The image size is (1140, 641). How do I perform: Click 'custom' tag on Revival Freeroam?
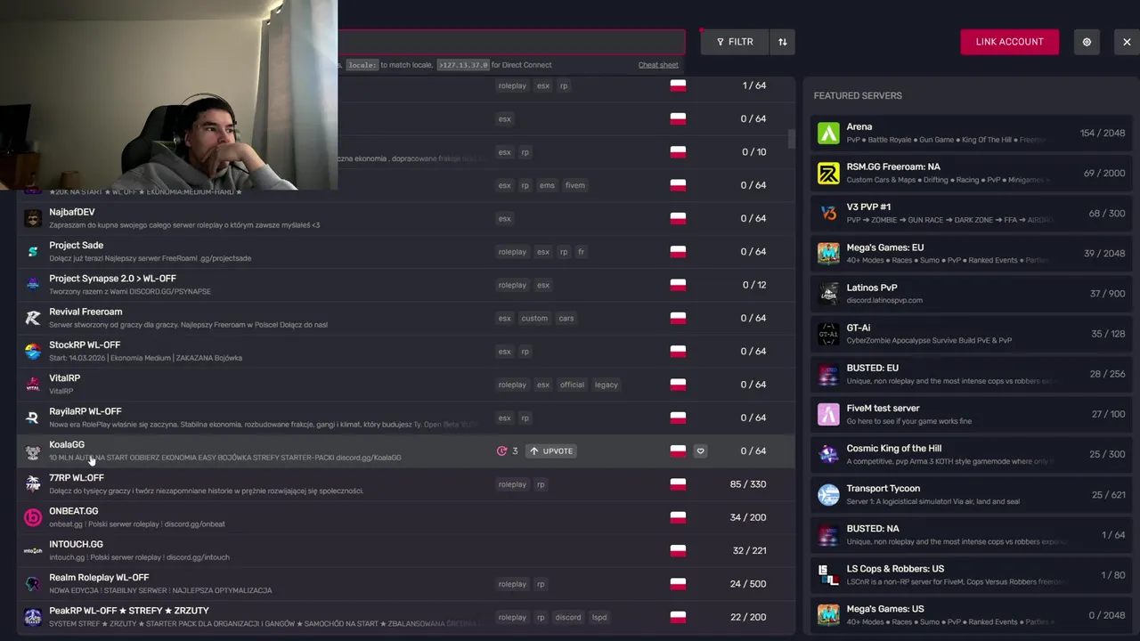(x=534, y=319)
